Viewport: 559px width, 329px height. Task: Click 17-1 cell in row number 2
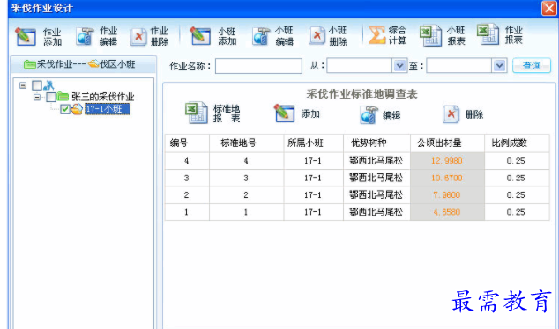[x=314, y=195]
